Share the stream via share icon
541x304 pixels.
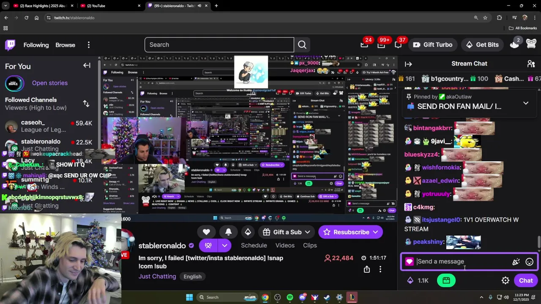click(x=367, y=269)
